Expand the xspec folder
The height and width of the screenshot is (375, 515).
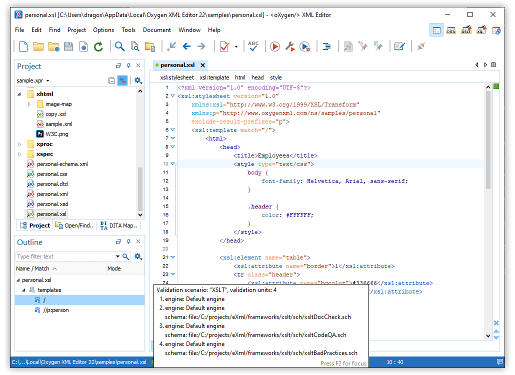pyautogui.click(x=19, y=154)
